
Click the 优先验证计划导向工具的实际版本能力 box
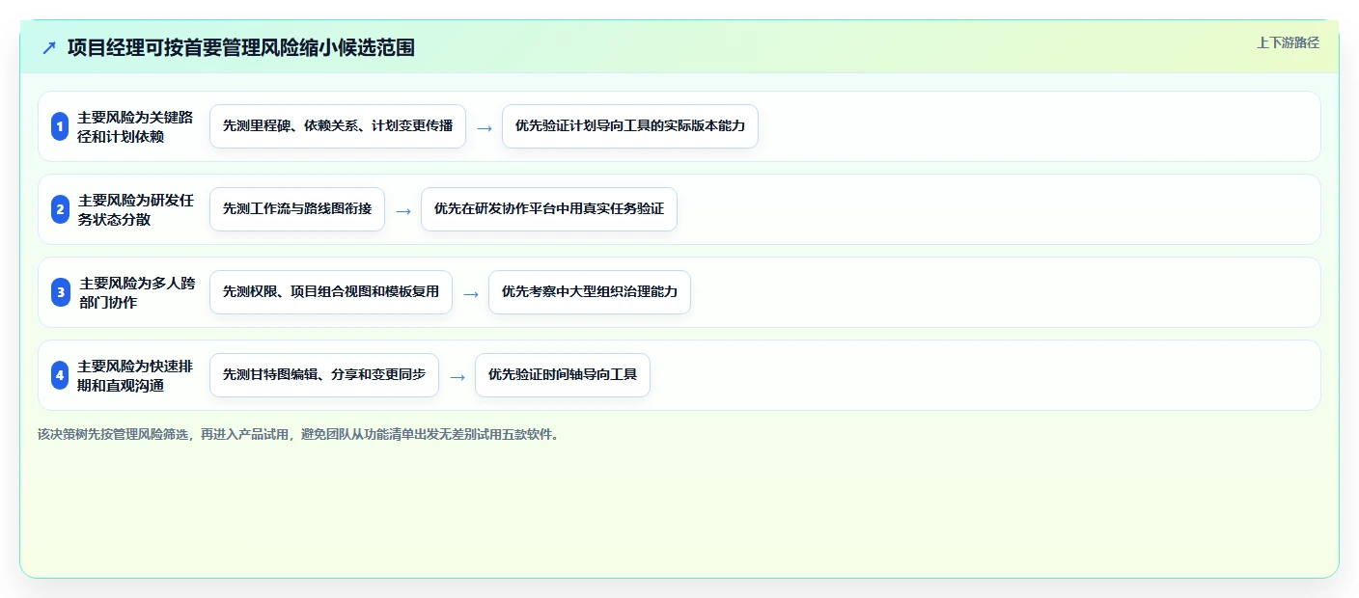tap(630, 126)
